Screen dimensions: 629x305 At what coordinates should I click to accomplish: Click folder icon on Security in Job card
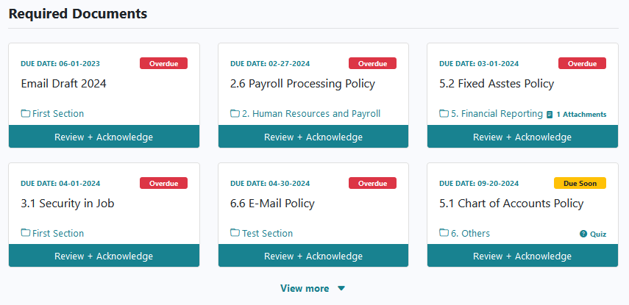pos(26,233)
